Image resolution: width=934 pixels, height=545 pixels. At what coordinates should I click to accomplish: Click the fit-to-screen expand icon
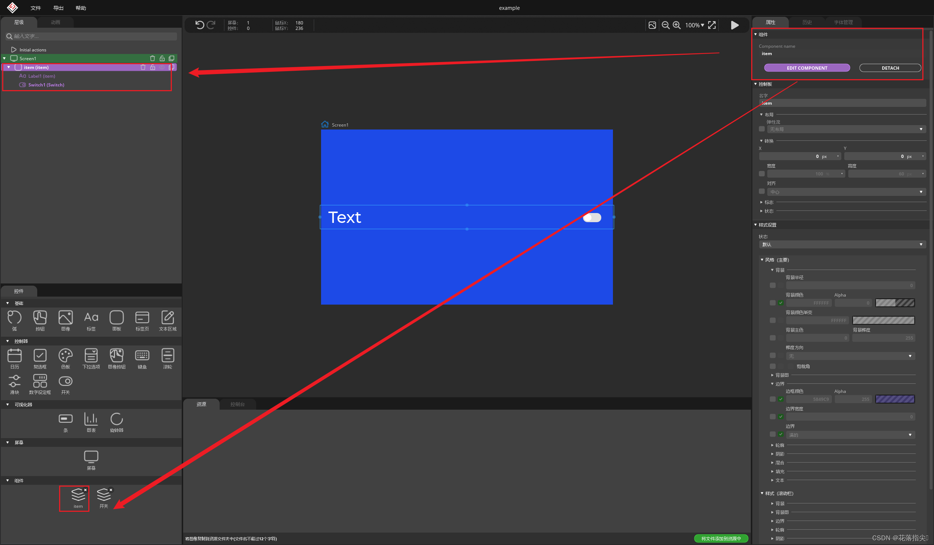[711, 25]
